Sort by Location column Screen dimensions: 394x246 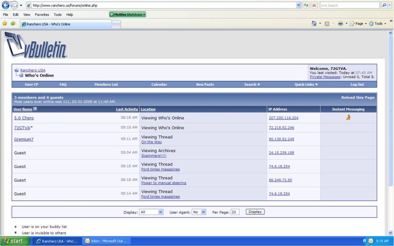[x=148, y=109]
